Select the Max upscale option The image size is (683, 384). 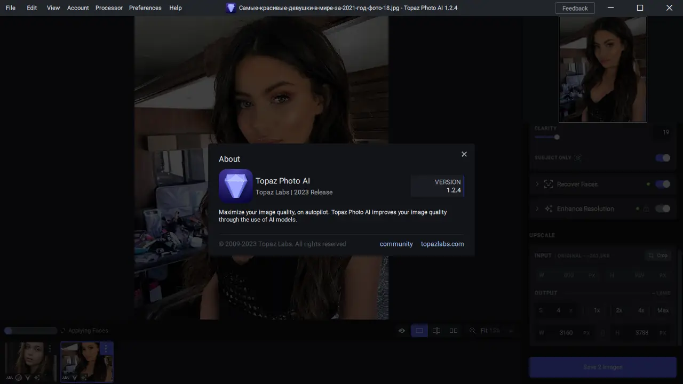point(663,310)
